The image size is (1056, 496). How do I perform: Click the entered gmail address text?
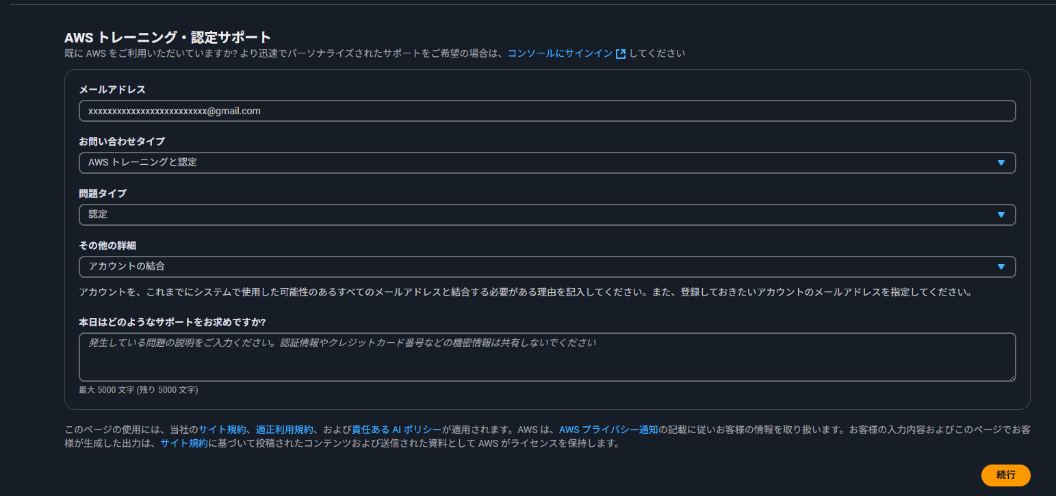[175, 110]
